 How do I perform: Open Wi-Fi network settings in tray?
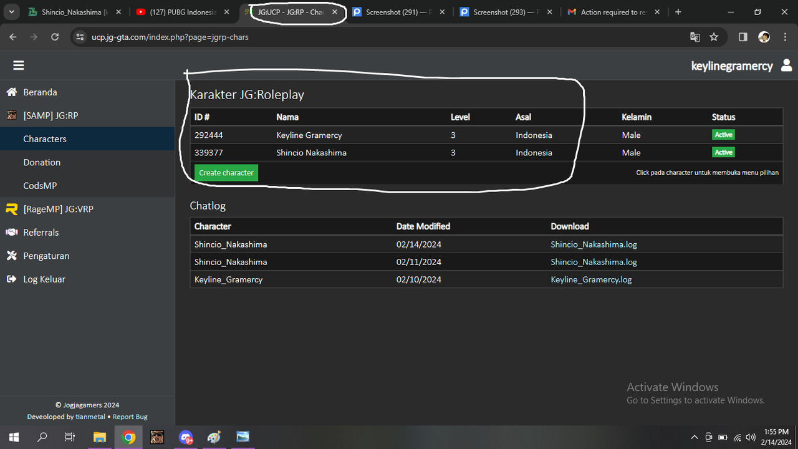pyautogui.click(x=737, y=437)
